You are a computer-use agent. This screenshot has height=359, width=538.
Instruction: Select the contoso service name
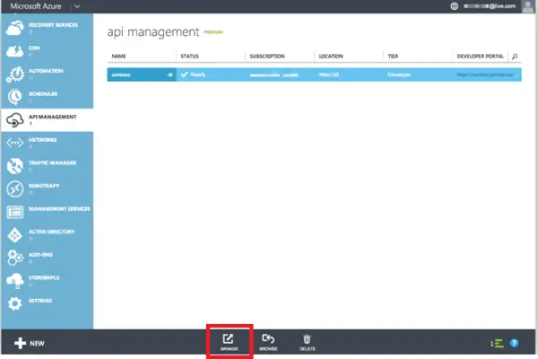click(121, 74)
